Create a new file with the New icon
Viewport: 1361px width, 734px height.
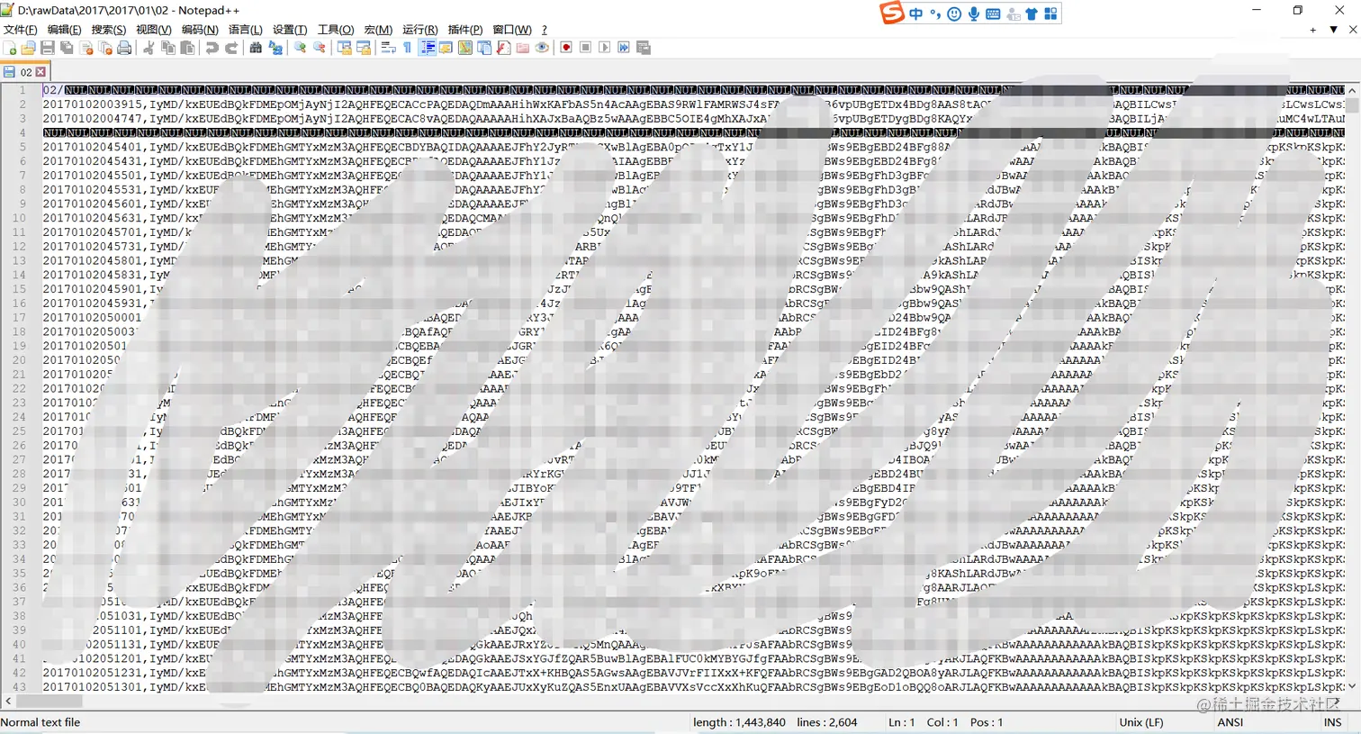[x=10, y=48]
